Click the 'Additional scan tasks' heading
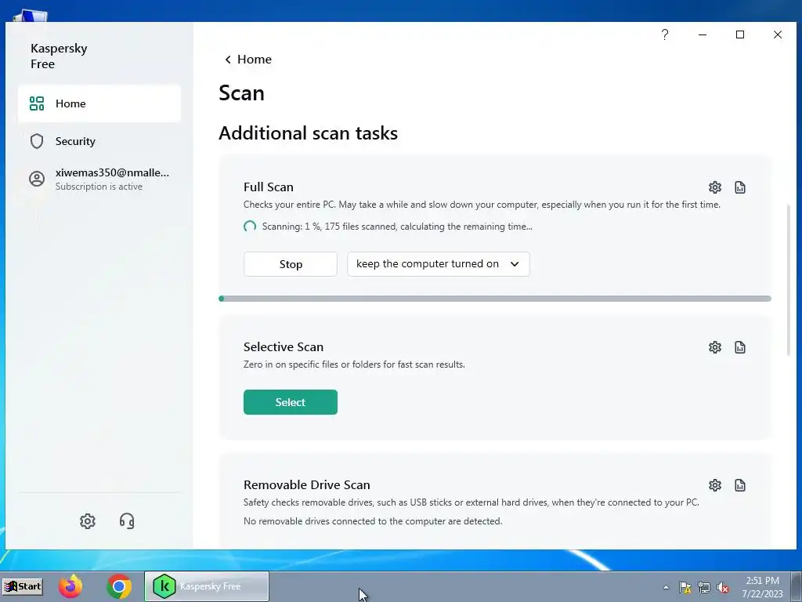 308,133
